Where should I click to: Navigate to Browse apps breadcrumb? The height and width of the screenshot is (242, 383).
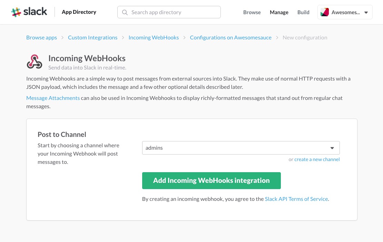pyautogui.click(x=41, y=37)
